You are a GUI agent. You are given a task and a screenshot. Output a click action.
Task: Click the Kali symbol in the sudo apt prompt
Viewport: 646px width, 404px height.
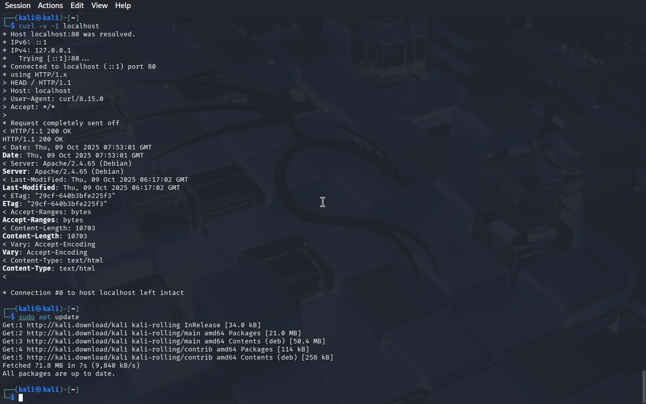(39, 309)
